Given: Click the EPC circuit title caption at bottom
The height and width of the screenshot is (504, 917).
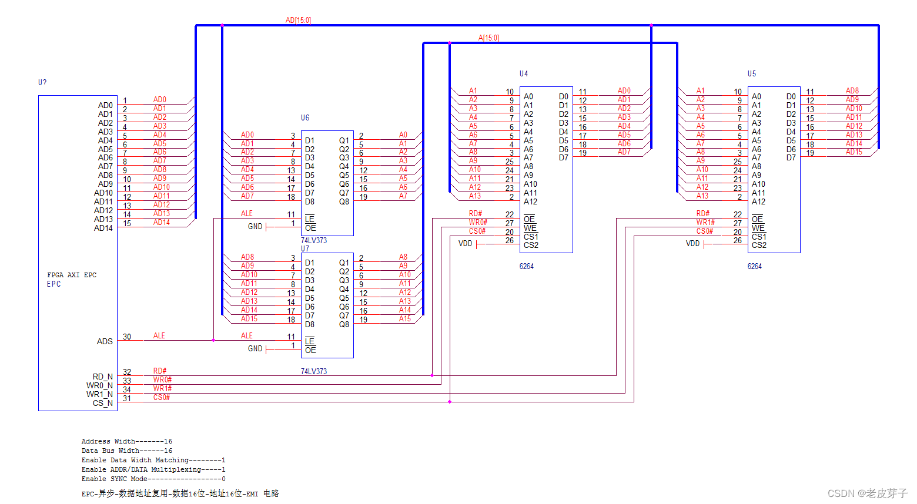Looking at the screenshot, I should tap(180, 493).
